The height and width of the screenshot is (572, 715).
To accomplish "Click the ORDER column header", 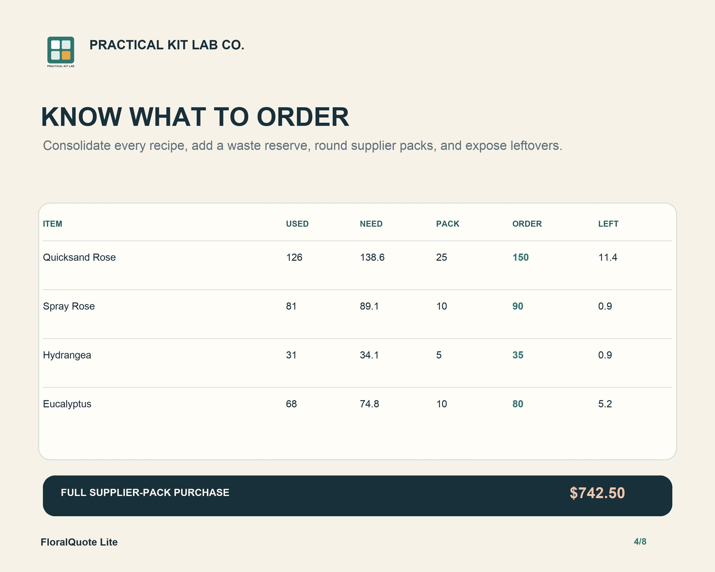I will coord(527,224).
